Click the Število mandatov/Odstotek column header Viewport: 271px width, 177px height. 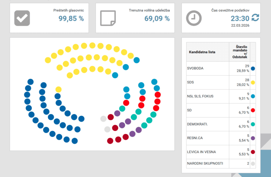point(239,52)
